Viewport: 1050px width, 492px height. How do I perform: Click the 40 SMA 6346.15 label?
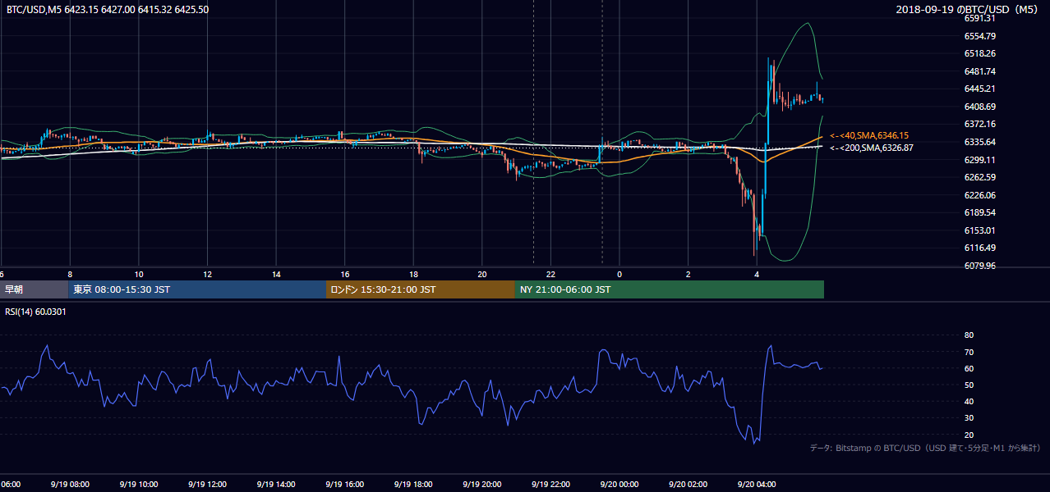869,135
